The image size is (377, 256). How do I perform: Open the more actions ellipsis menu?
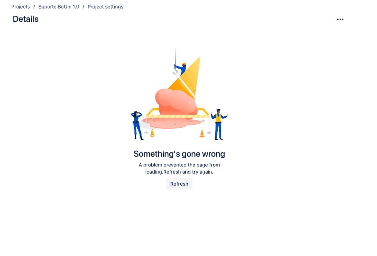pyautogui.click(x=340, y=19)
